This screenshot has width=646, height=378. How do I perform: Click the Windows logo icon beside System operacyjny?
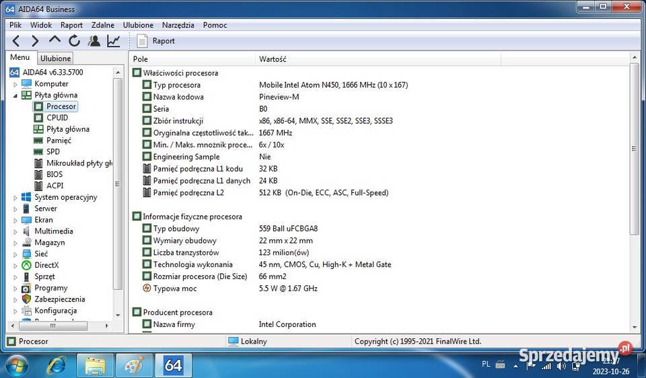click(x=26, y=197)
